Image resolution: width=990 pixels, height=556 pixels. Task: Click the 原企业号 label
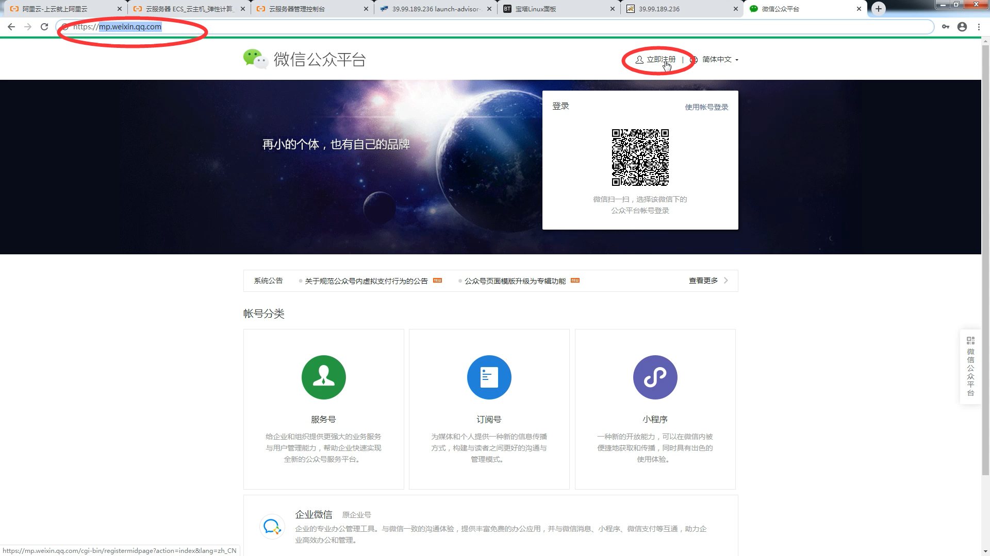356,515
